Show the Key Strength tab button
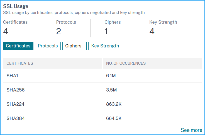The height and width of the screenshot is (135, 205). [105, 46]
